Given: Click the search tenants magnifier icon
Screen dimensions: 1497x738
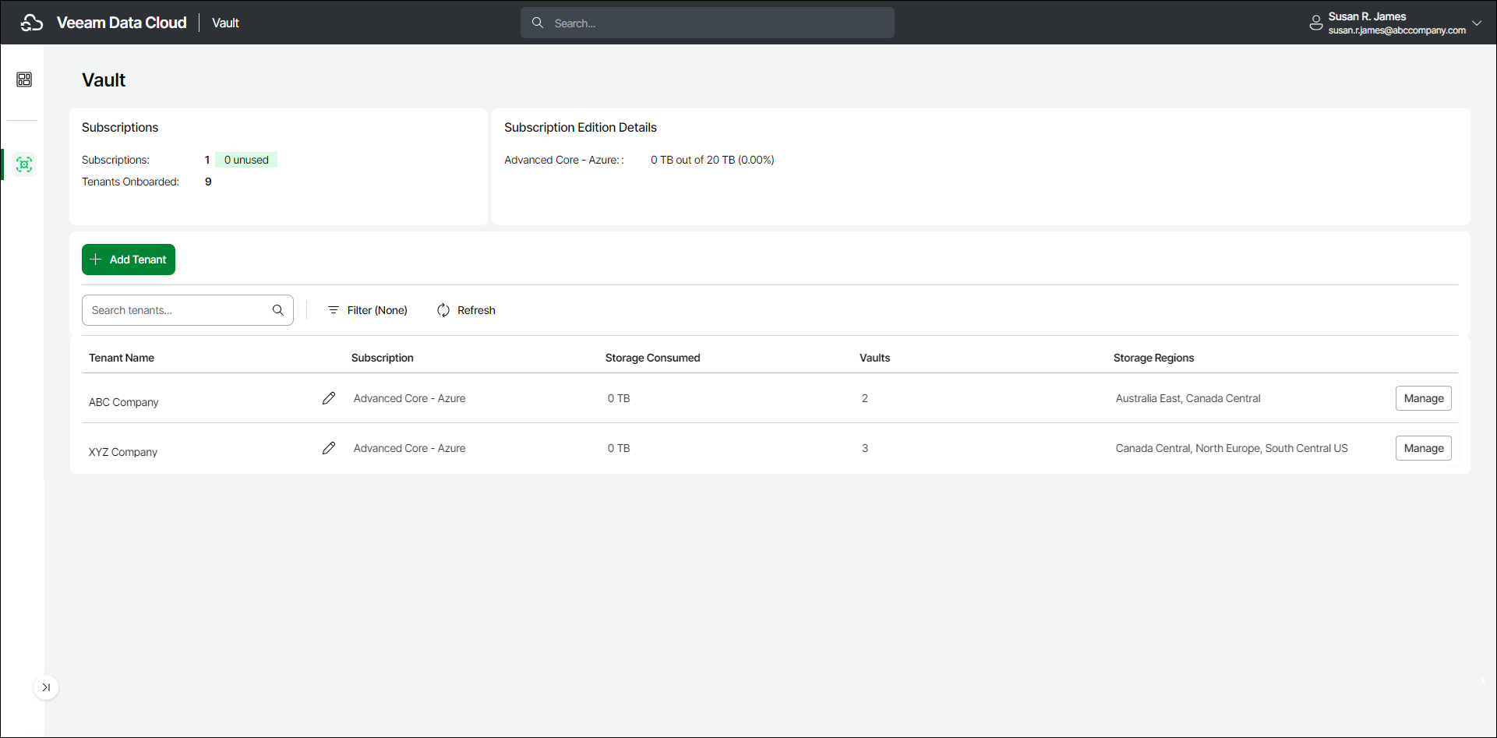Looking at the screenshot, I should coord(278,310).
